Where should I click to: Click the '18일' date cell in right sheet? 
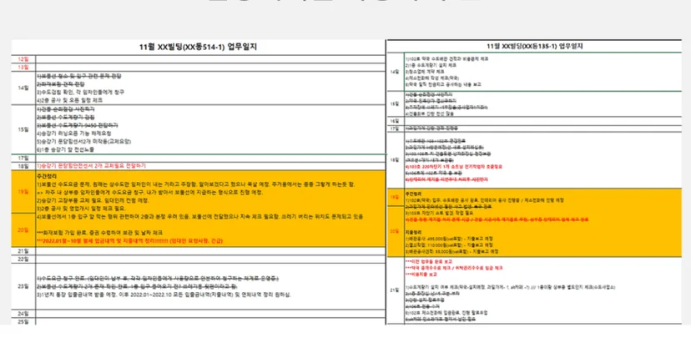(x=395, y=160)
